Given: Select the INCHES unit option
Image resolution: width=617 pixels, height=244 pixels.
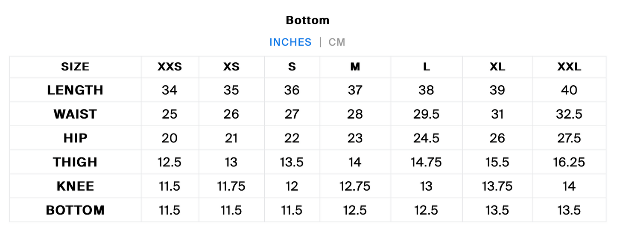Looking at the screenshot, I should coord(290,42).
